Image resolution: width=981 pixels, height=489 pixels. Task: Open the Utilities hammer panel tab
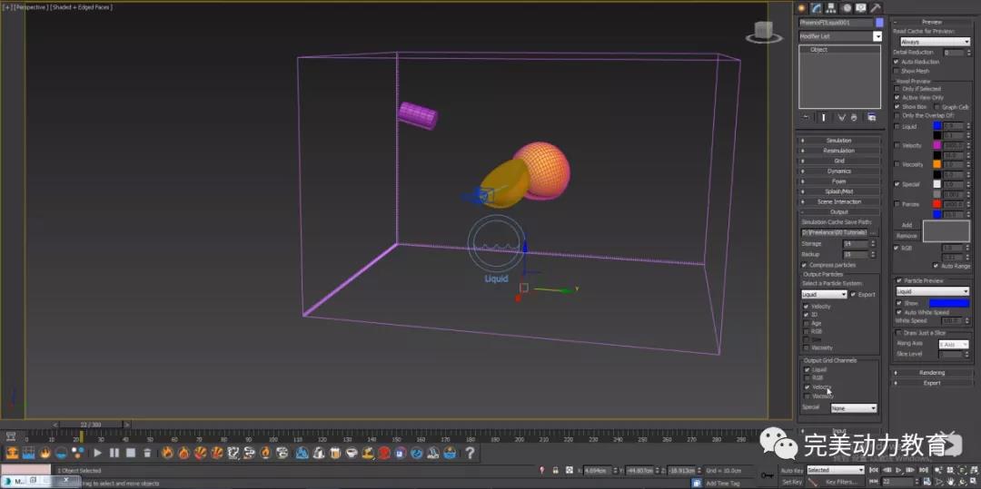[877, 7]
